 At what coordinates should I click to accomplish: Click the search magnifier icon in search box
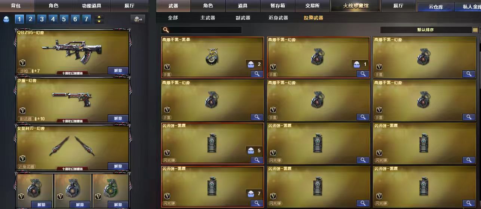click(166, 30)
